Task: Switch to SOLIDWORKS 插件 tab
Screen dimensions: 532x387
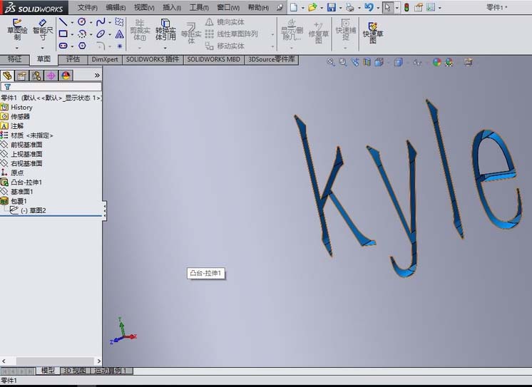Action: click(x=153, y=59)
